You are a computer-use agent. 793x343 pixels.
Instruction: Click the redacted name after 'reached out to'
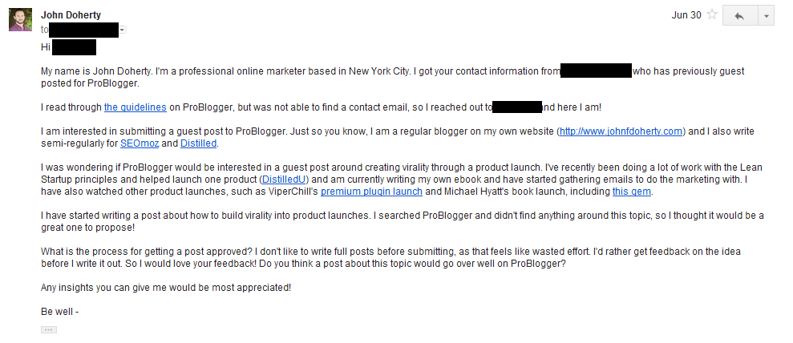[517, 107]
